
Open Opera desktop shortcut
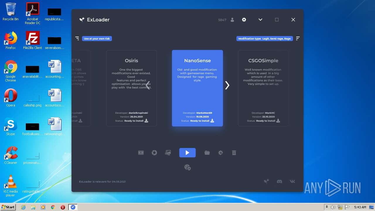click(11, 98)
